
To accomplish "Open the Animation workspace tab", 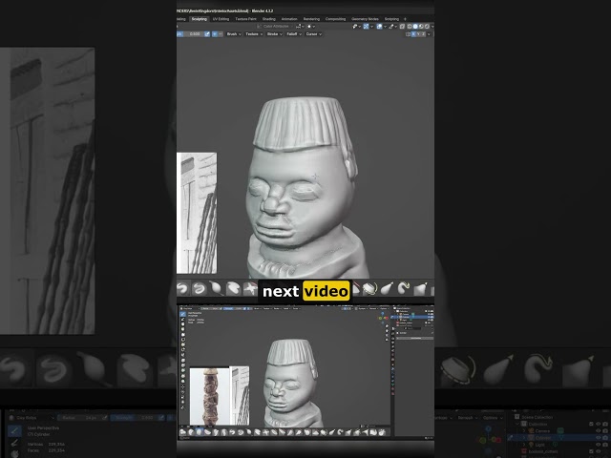I will click(x=289, y=19).
